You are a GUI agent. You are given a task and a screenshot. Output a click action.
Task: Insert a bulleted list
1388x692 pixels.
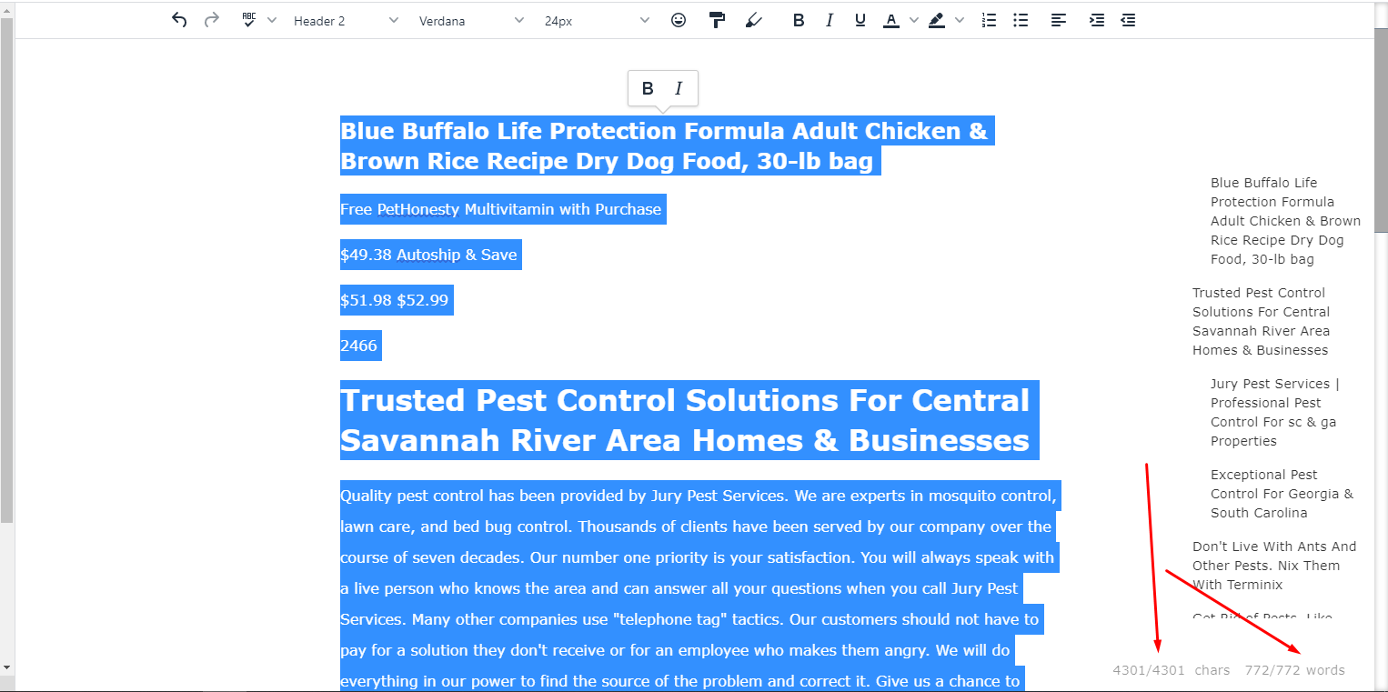(x=1021, y=20)
